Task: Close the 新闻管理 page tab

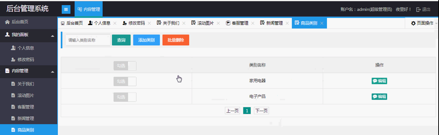Action: 287,23
